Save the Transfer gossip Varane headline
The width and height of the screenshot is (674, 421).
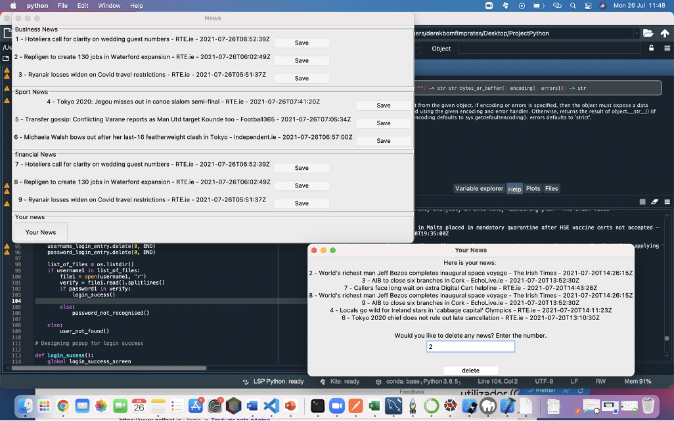tap(384, 123)
